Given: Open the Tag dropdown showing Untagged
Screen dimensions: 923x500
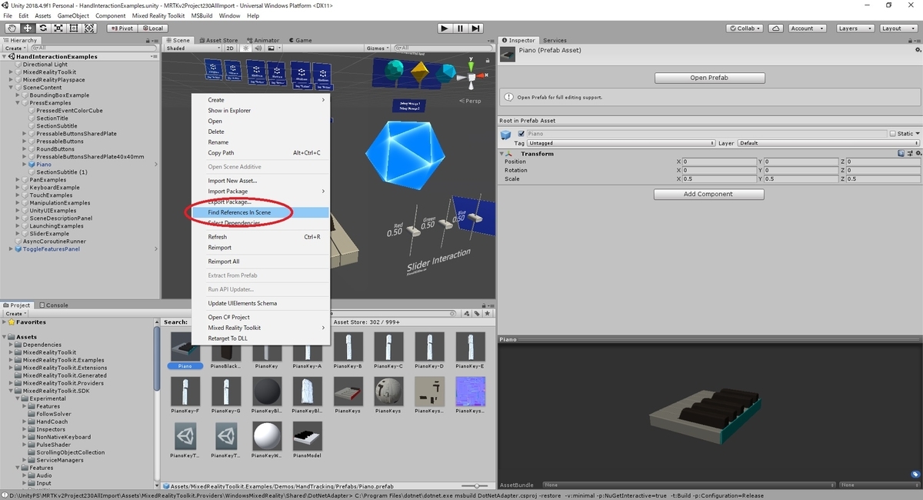Looking at the screenshot, I should (621, 143).
